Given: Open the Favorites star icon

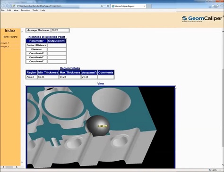Looking at the screenshot, I should [217, 6].
